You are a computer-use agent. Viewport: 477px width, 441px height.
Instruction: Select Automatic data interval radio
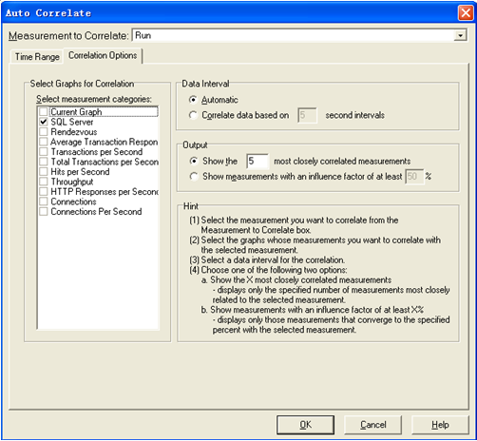[x=193, y=100]
